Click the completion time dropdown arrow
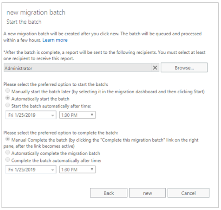Image resolution: width=221 pixels, height=210 pixels. click(92, 169)
